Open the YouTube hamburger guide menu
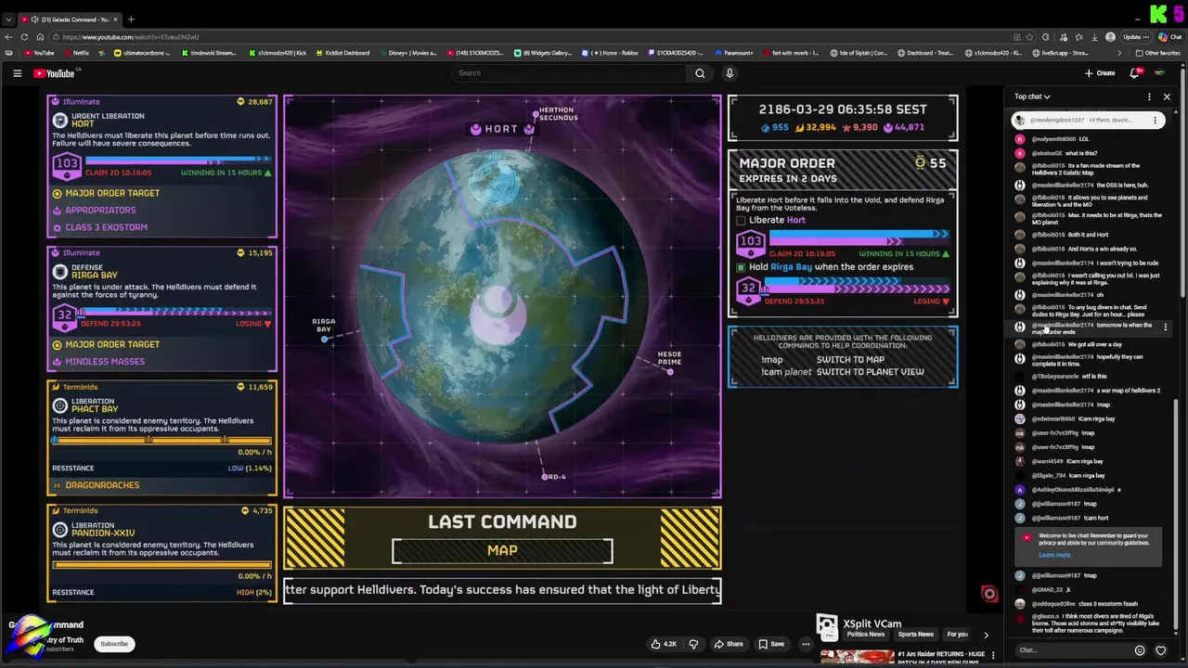The height and width of the screenshot is (668, 1188). click(x=17, y=73)
